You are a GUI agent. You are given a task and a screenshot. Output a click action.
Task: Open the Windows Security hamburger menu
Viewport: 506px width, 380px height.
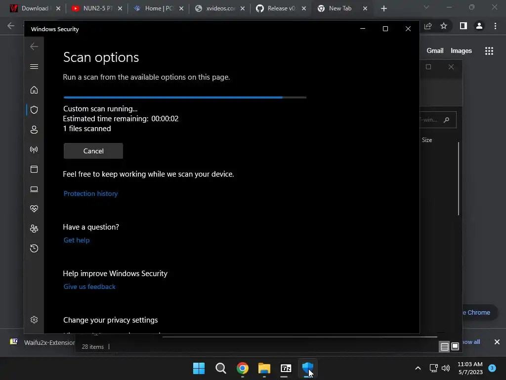[x=34, y=67]
